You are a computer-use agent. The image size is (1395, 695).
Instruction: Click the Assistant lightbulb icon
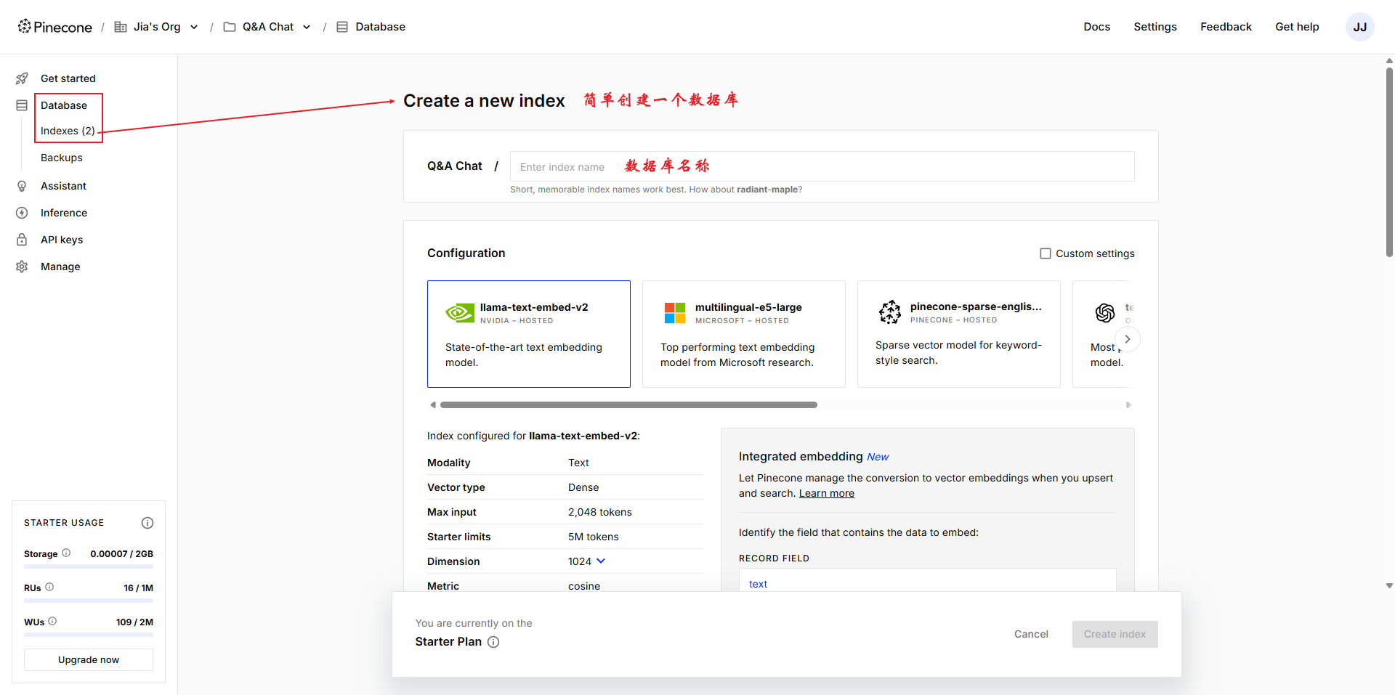[x=22, y=186]
